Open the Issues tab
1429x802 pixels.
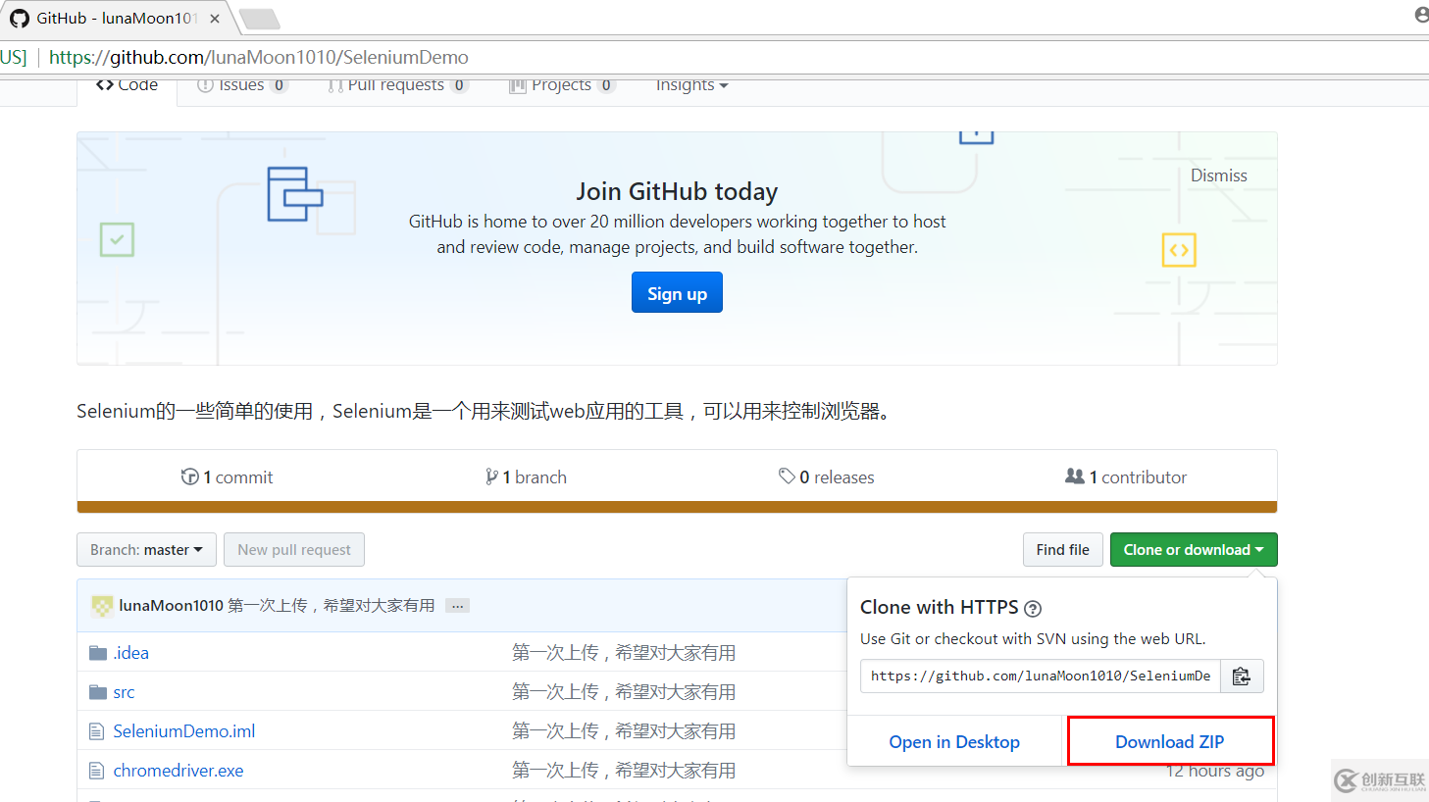tap(241, 85)
